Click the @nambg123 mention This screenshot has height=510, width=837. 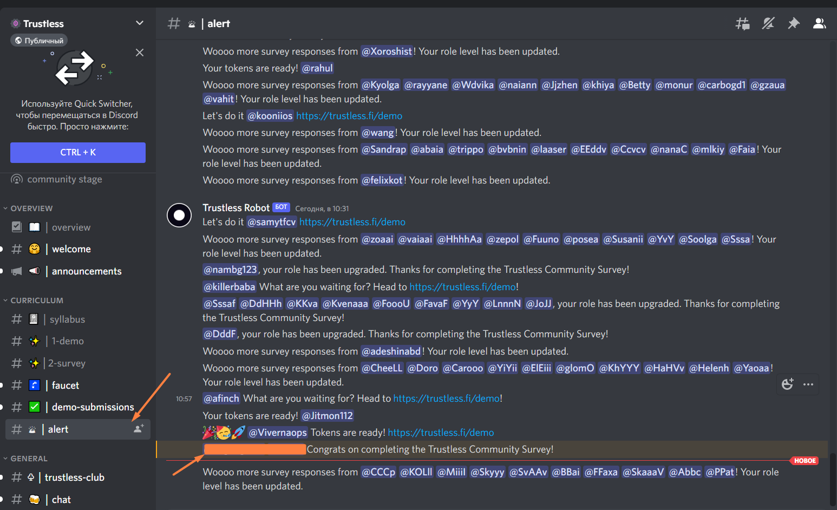pos(230,270)
